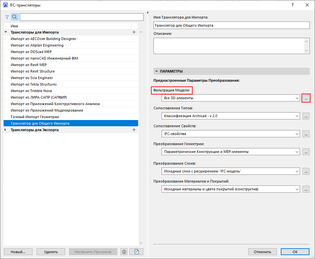Screen dimensions: 315x259
Task: Select Импорт из Trimble Nova
Action: pyautogui.click(x=71, y=91)
